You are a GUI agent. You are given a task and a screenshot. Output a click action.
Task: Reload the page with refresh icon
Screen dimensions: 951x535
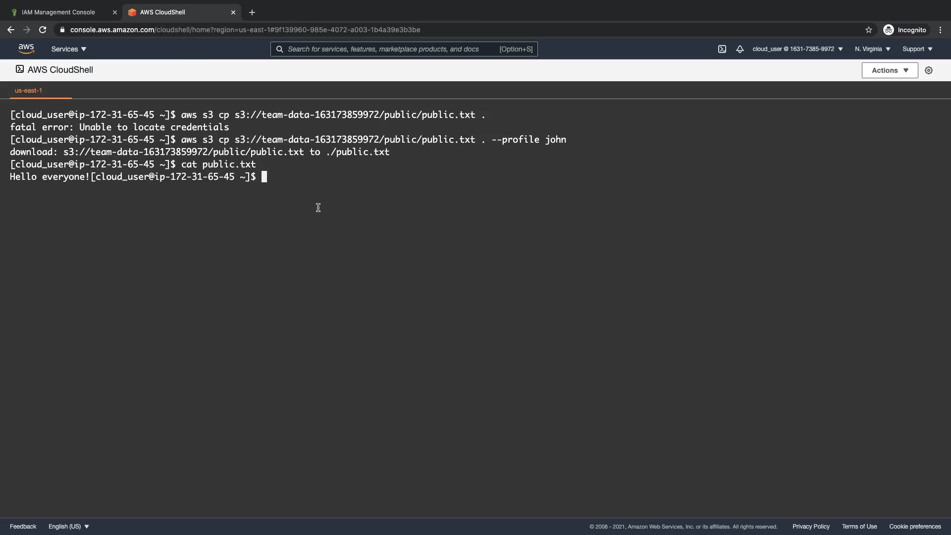(x=43, y=30)
